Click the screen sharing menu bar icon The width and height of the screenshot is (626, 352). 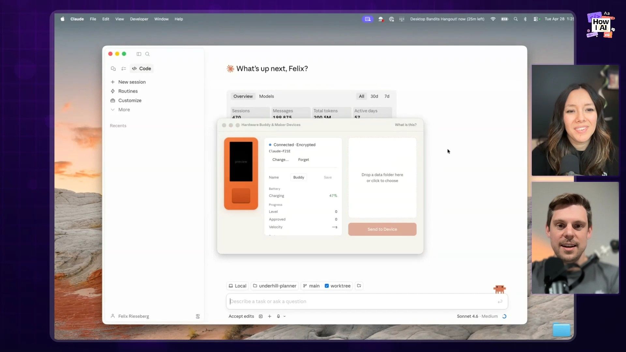click(368, 19)
